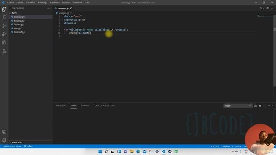Open the Search view in the activity bar
276x155 pixels.
(4, 17)
